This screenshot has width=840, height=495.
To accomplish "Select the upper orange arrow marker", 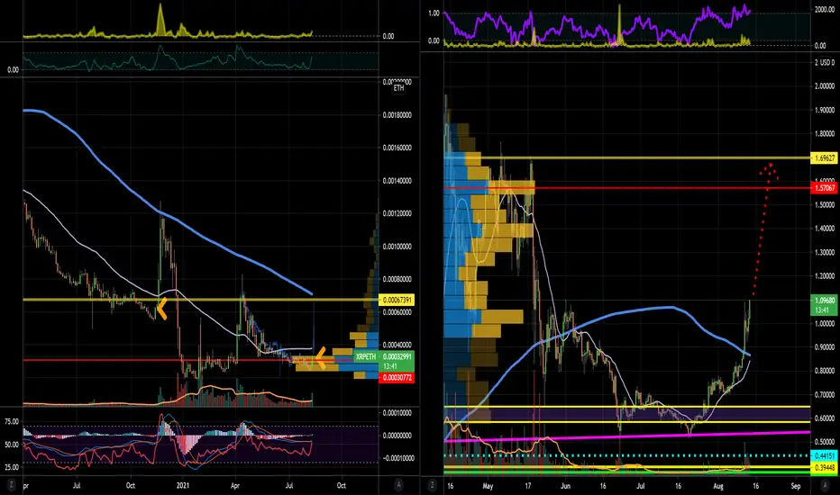I will [x=161, y=309].
